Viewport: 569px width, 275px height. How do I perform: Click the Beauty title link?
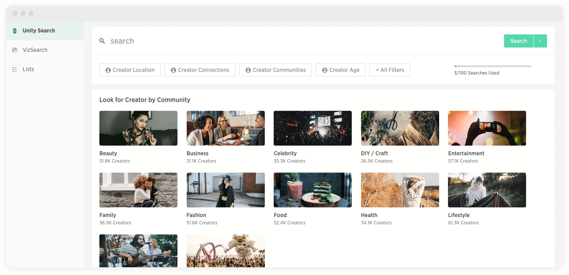(108, 154)
